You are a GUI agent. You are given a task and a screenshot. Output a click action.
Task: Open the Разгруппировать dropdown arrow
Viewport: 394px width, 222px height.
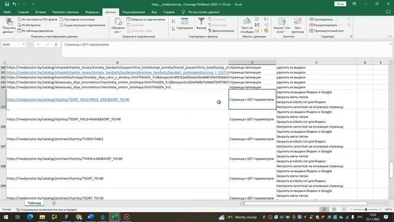coord(340,25)
